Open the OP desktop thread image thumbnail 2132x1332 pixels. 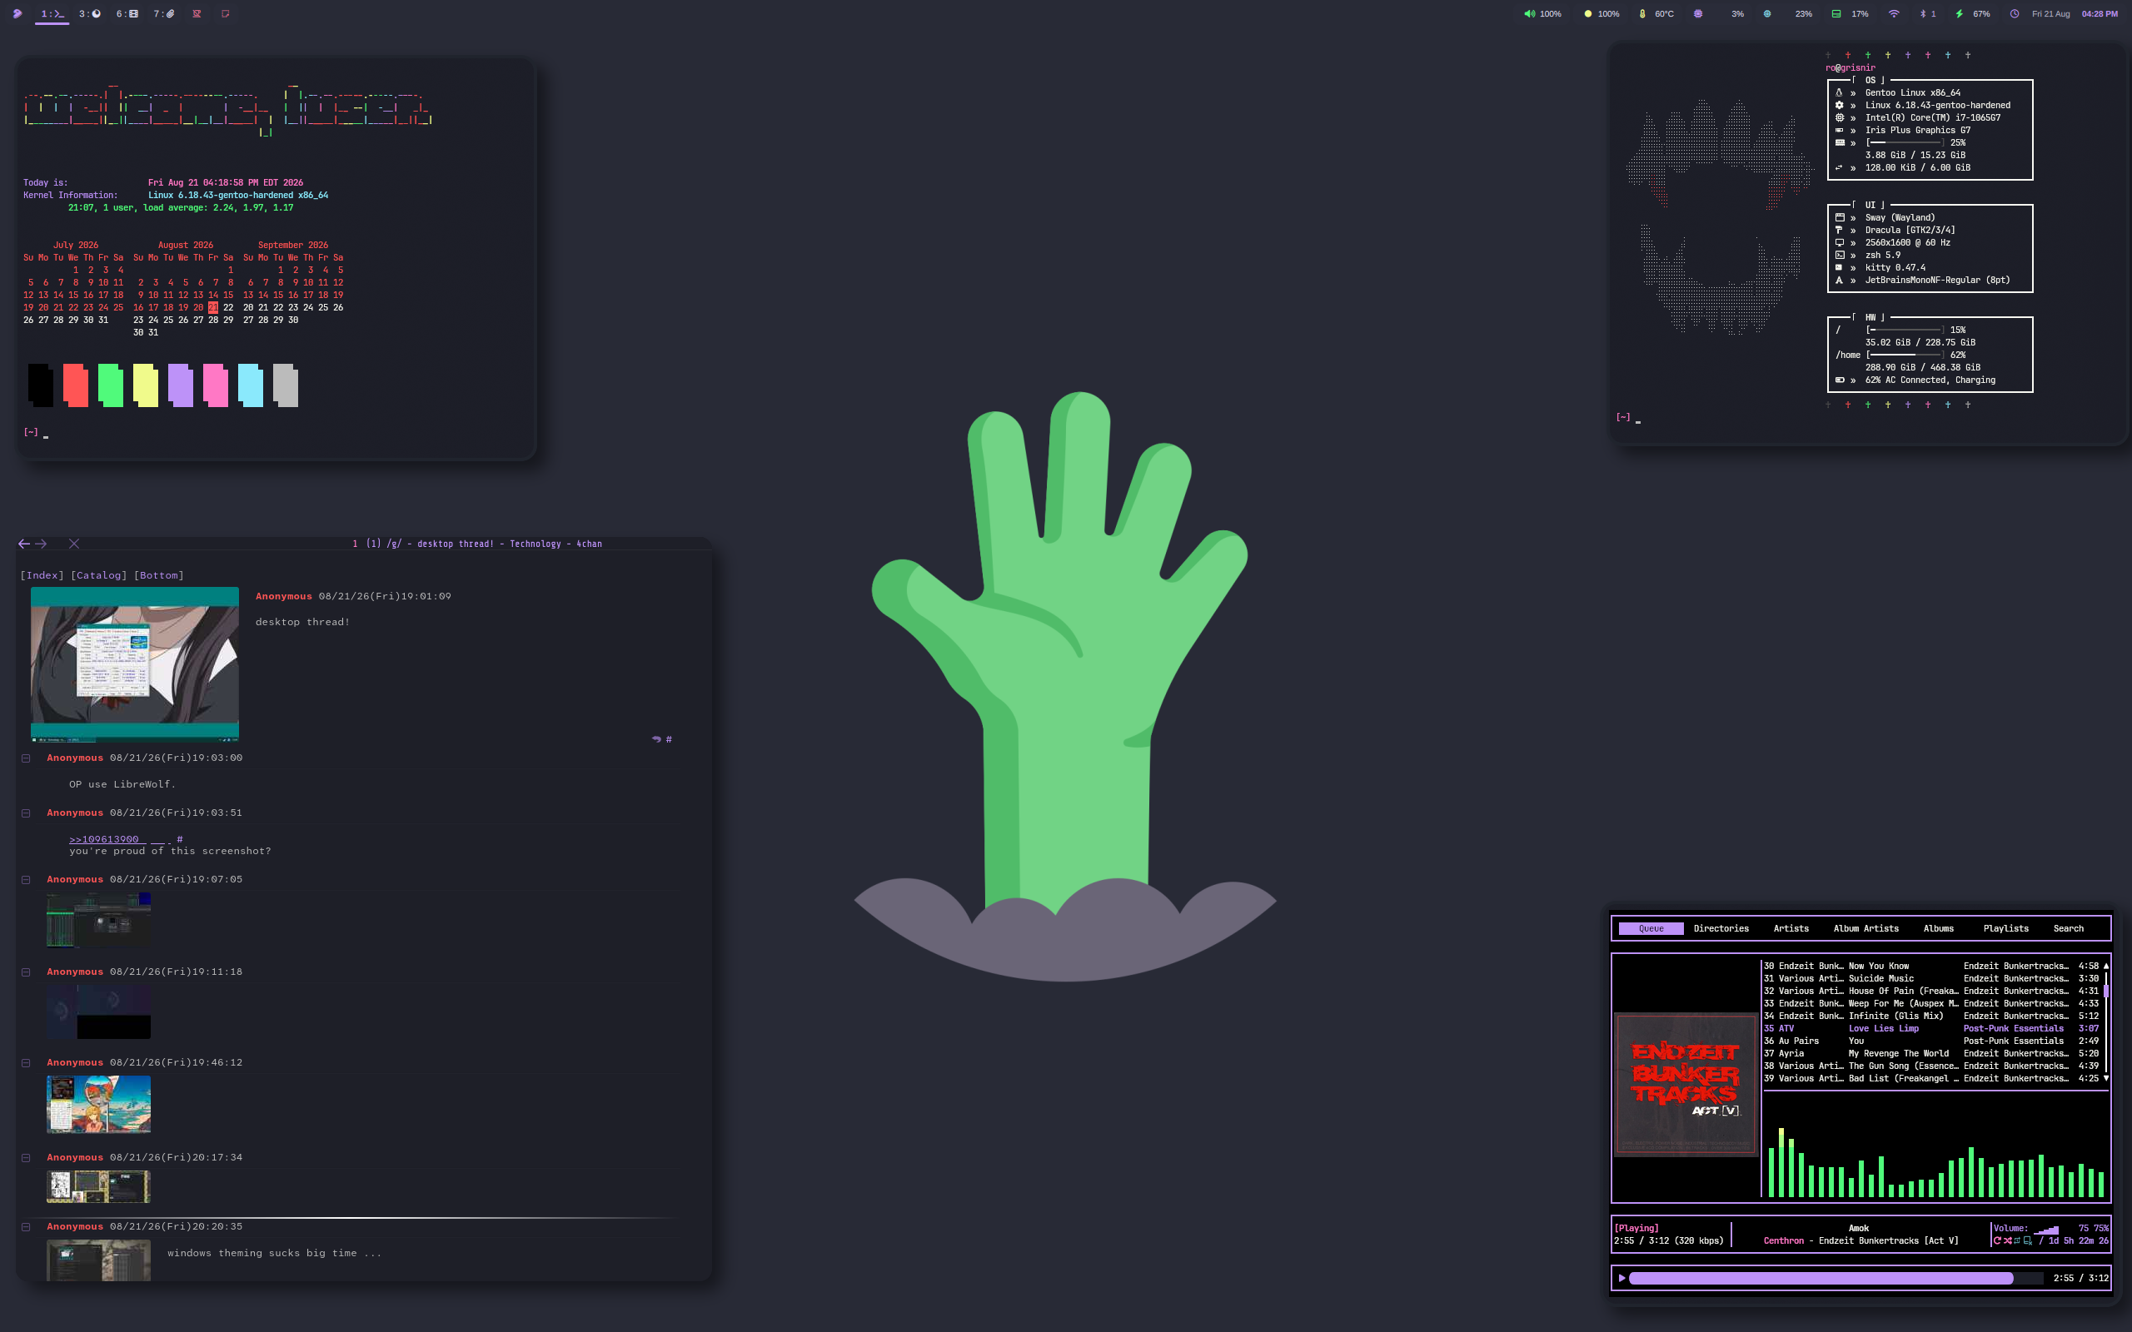[x=135, y=664]
